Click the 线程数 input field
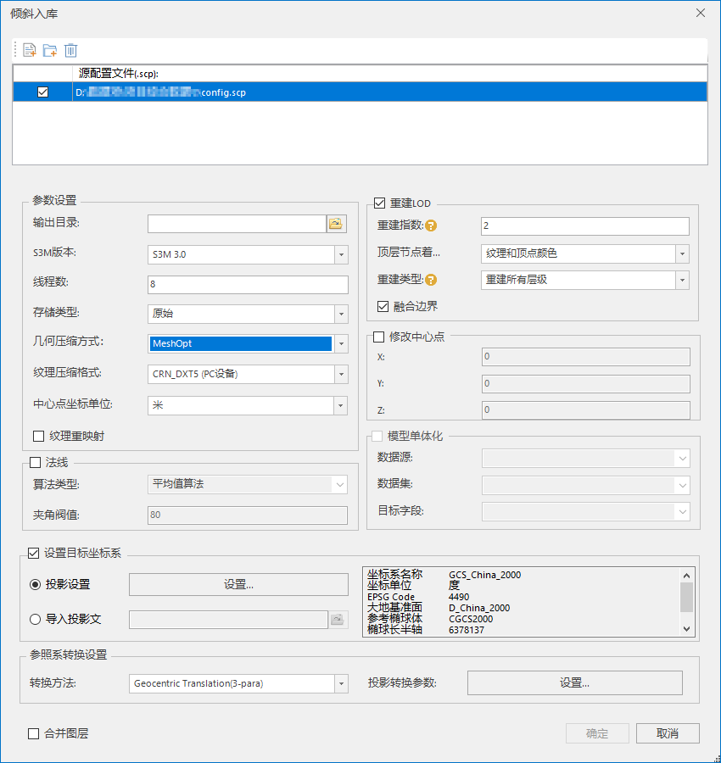The width and height of the screenshot is (721, 763). tap(248, 284)
